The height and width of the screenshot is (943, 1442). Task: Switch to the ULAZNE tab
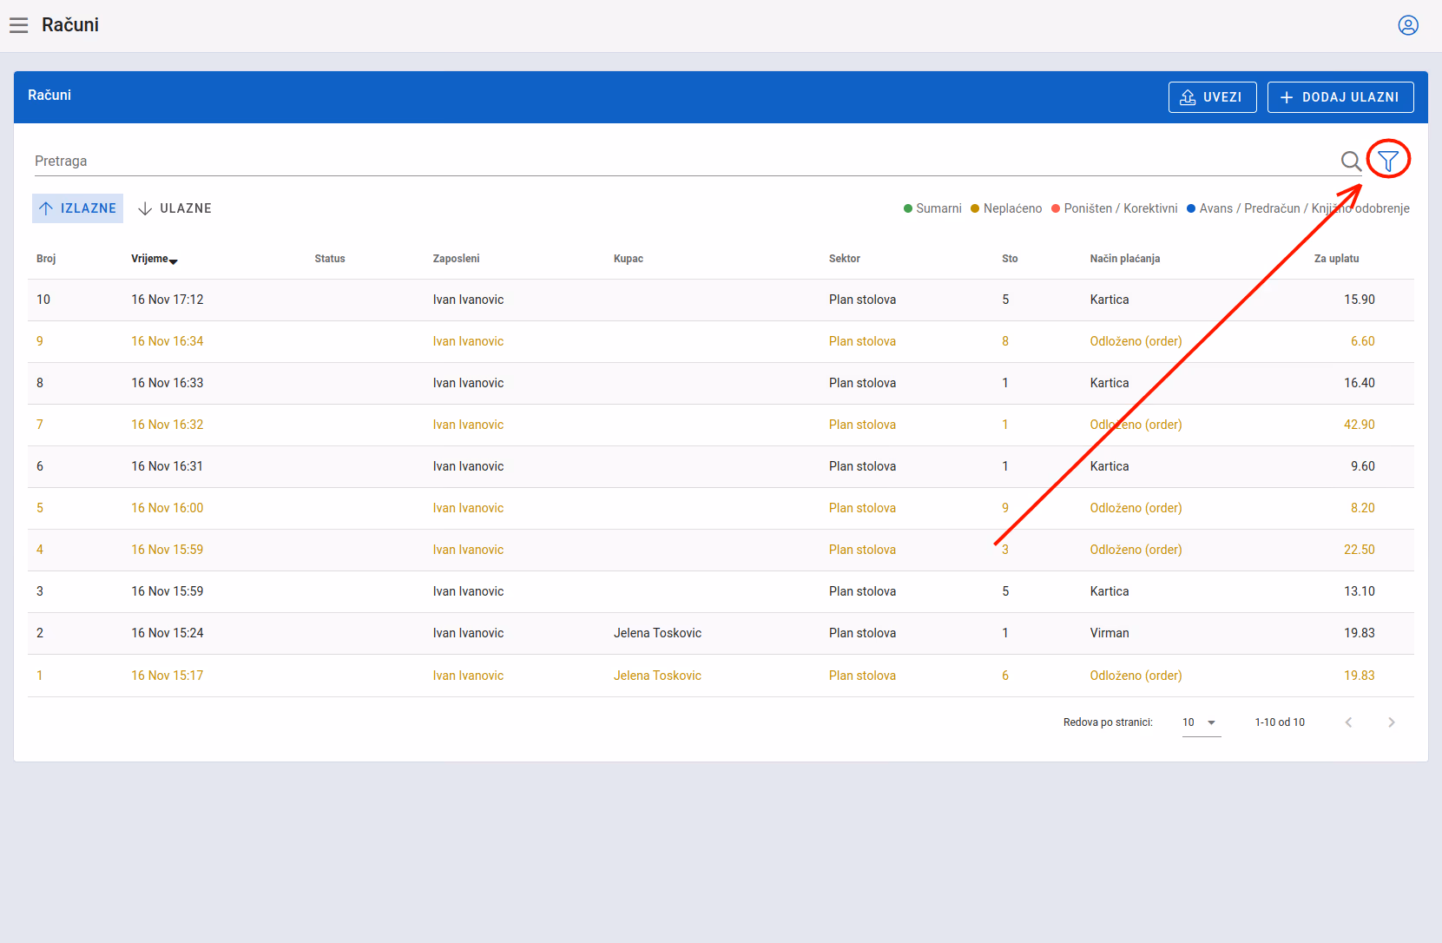tap(174, 208)
